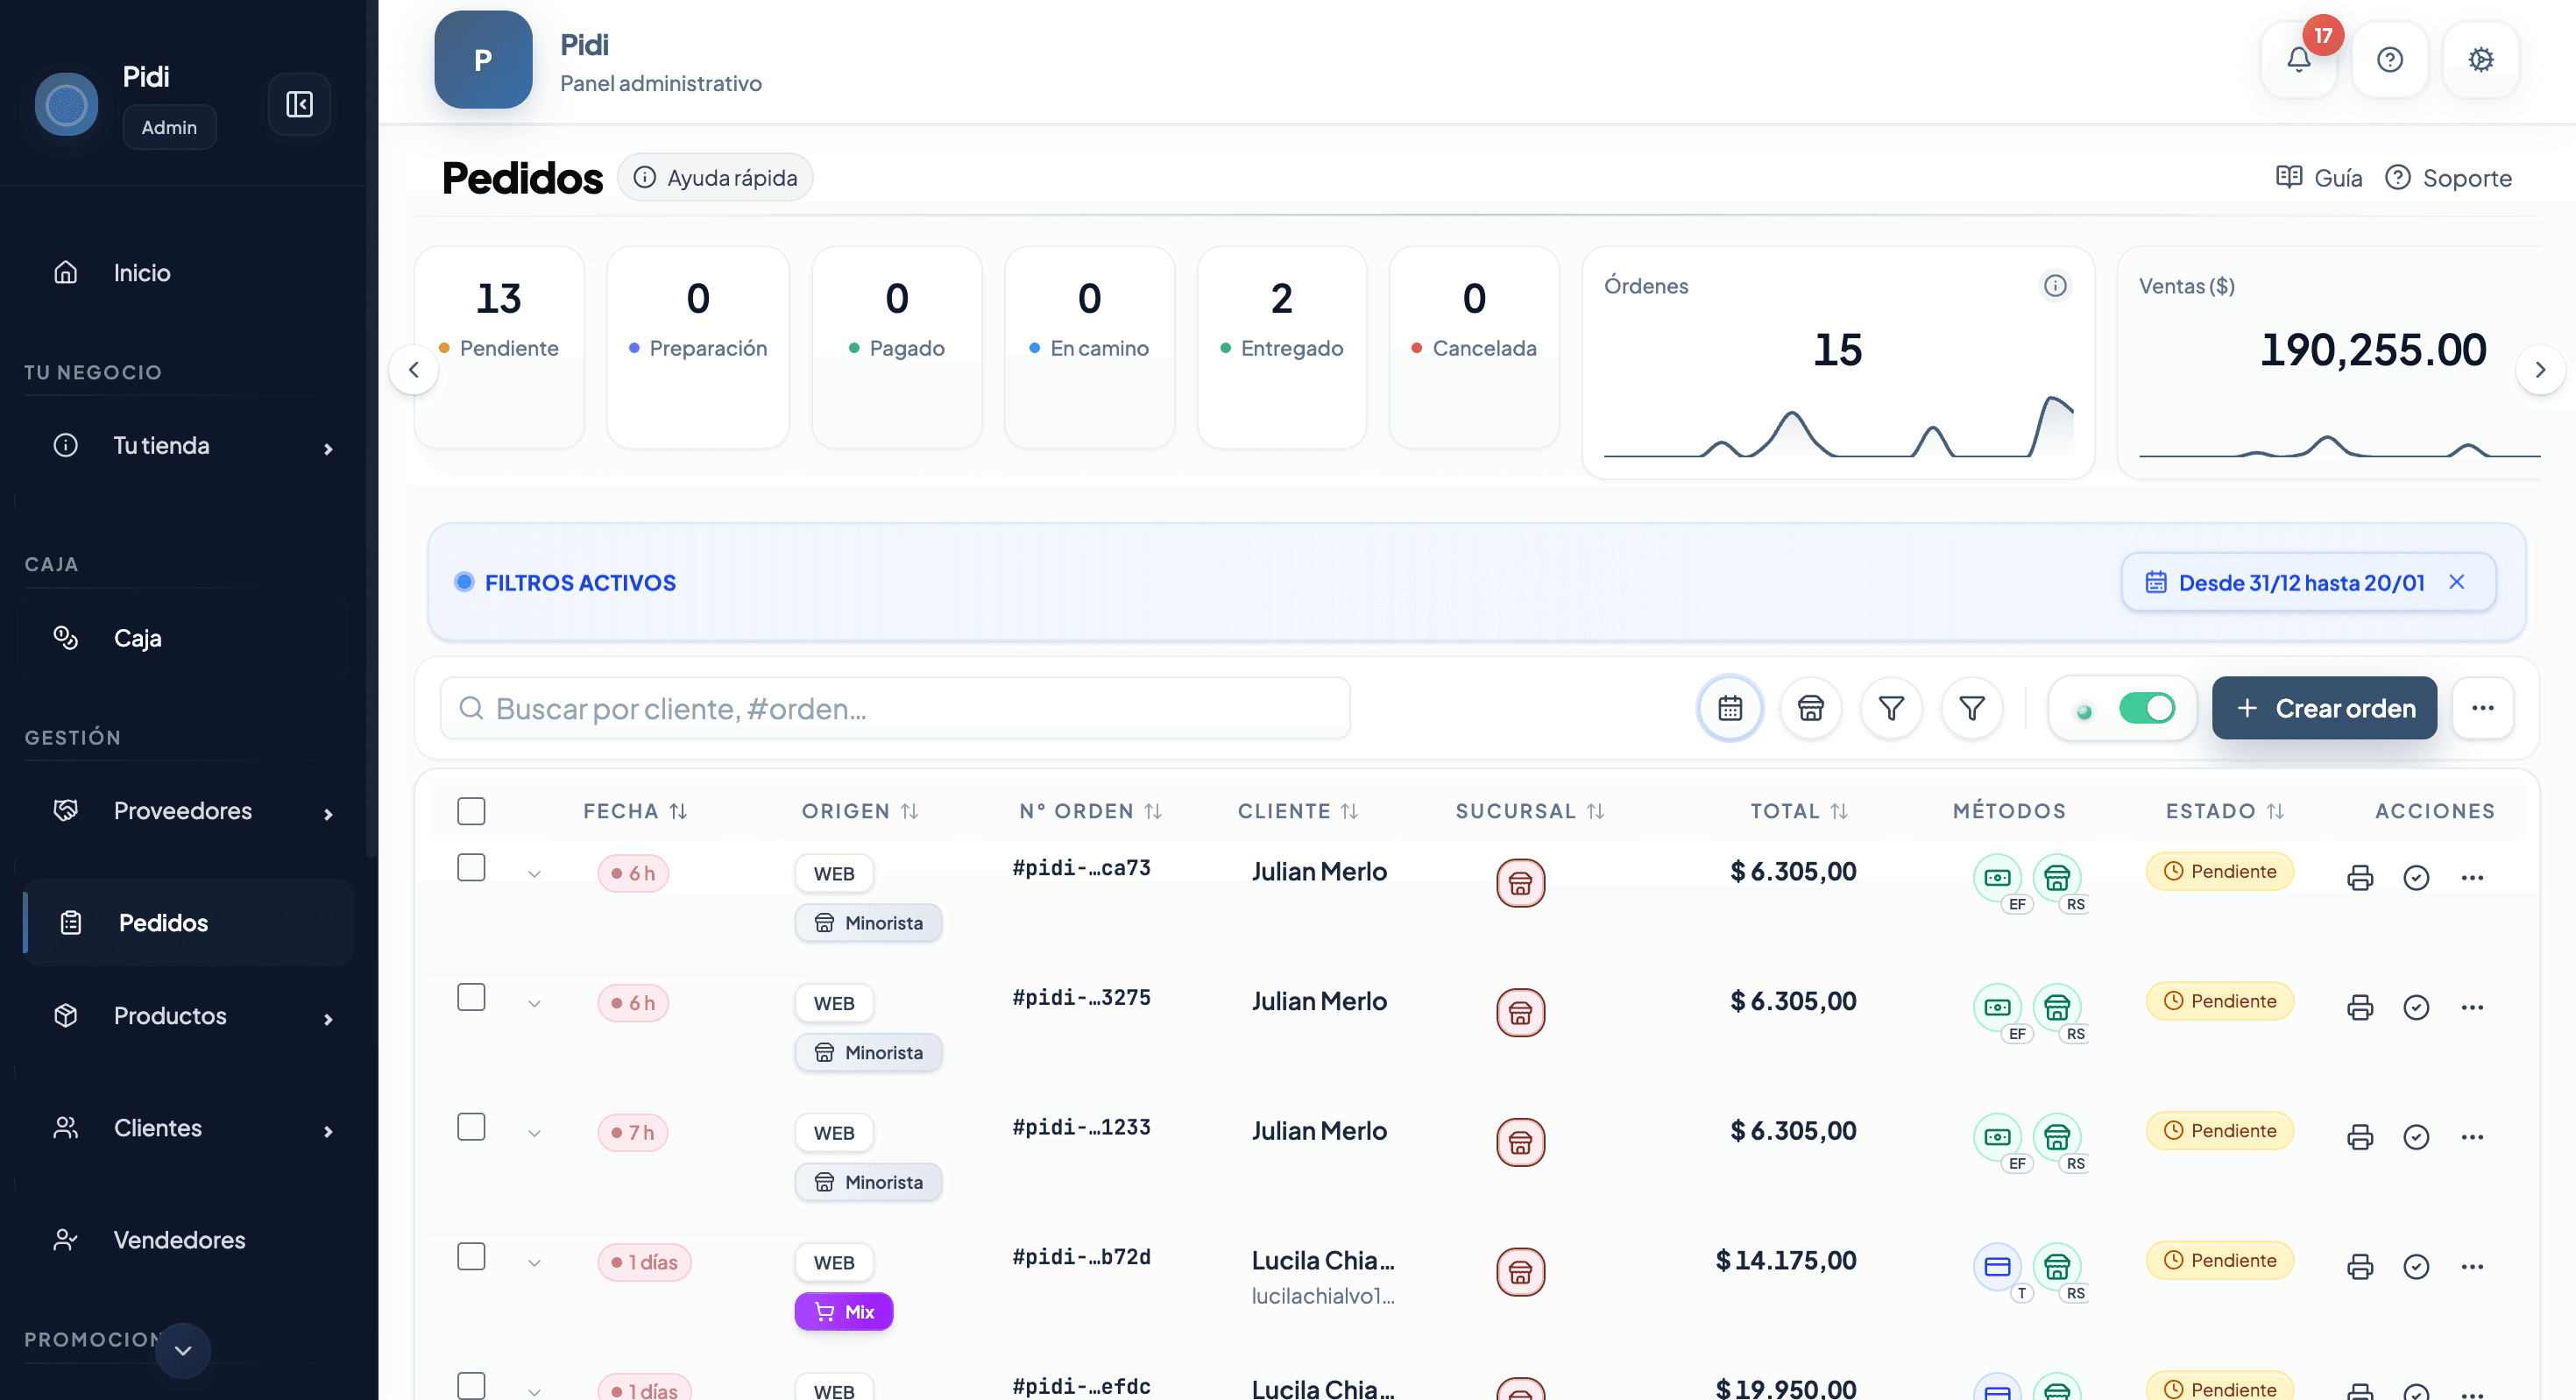Viewport: 2576px width, 1400px height.
Task: Open the help question mark icon
Action: pyautogui.click(x=2389, y=60)
